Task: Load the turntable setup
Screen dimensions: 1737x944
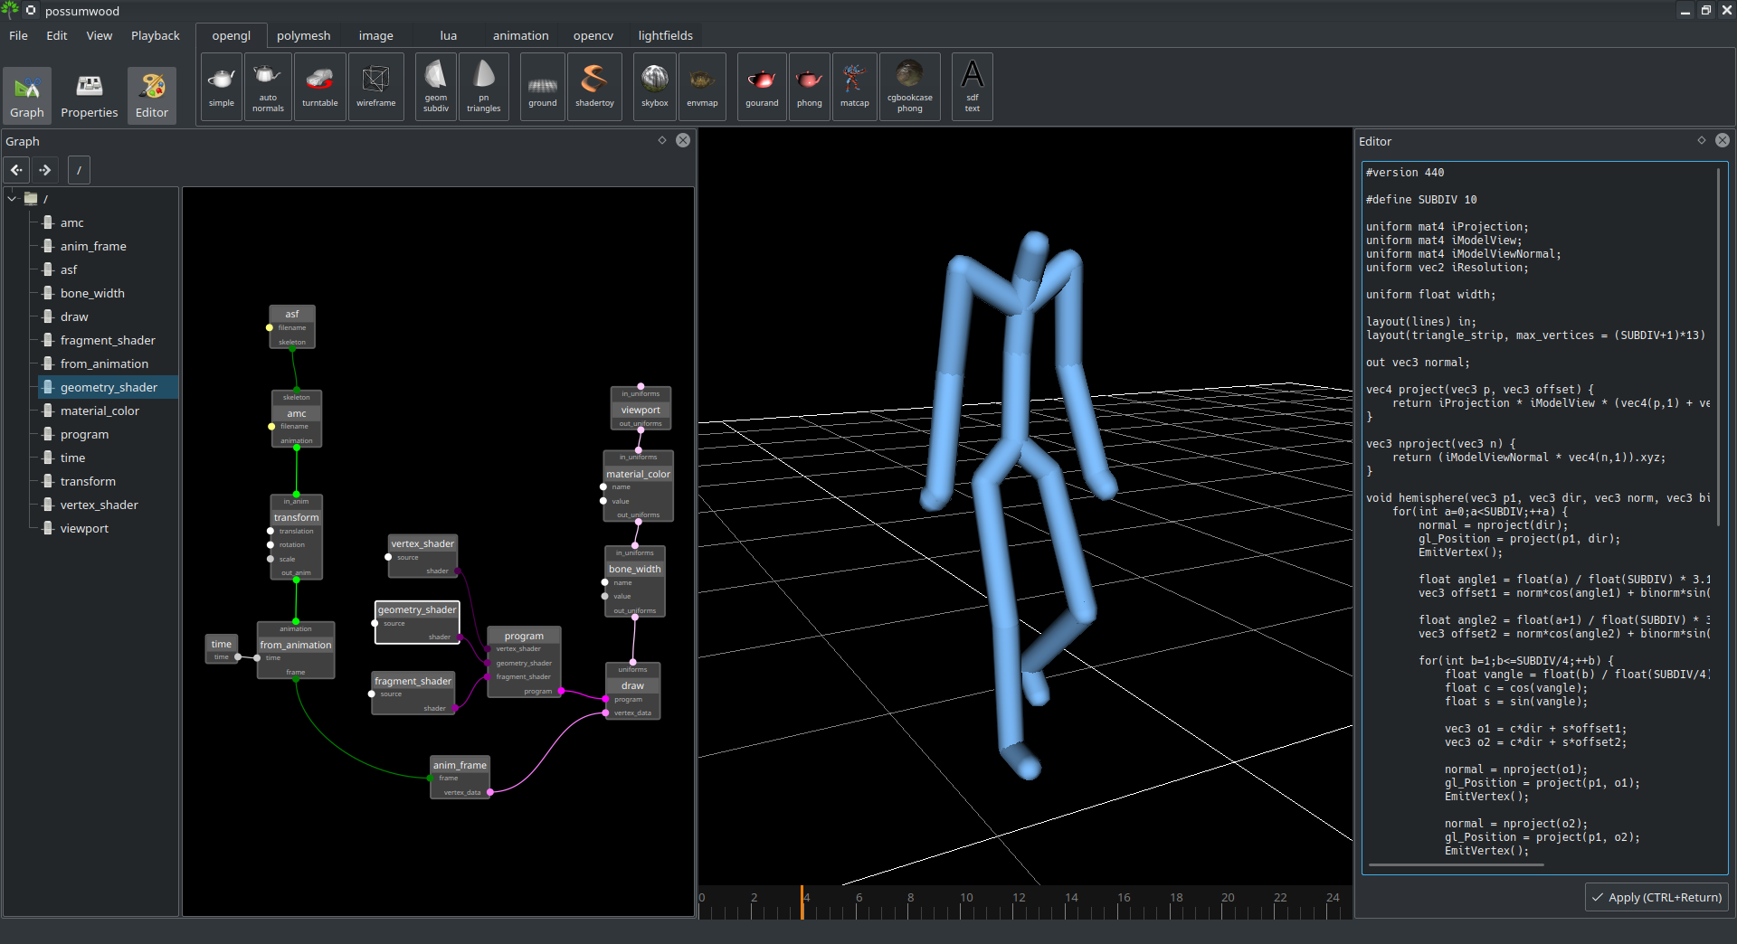Action: tap(320, 87)
